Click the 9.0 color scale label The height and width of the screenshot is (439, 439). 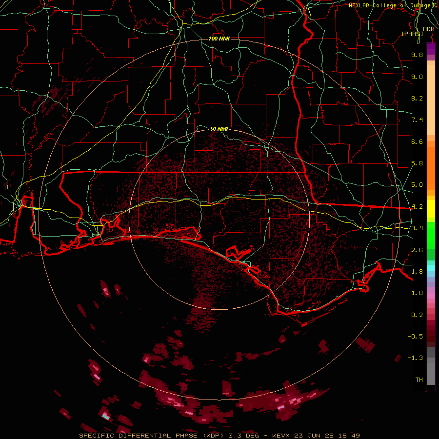tap(417, 77)
